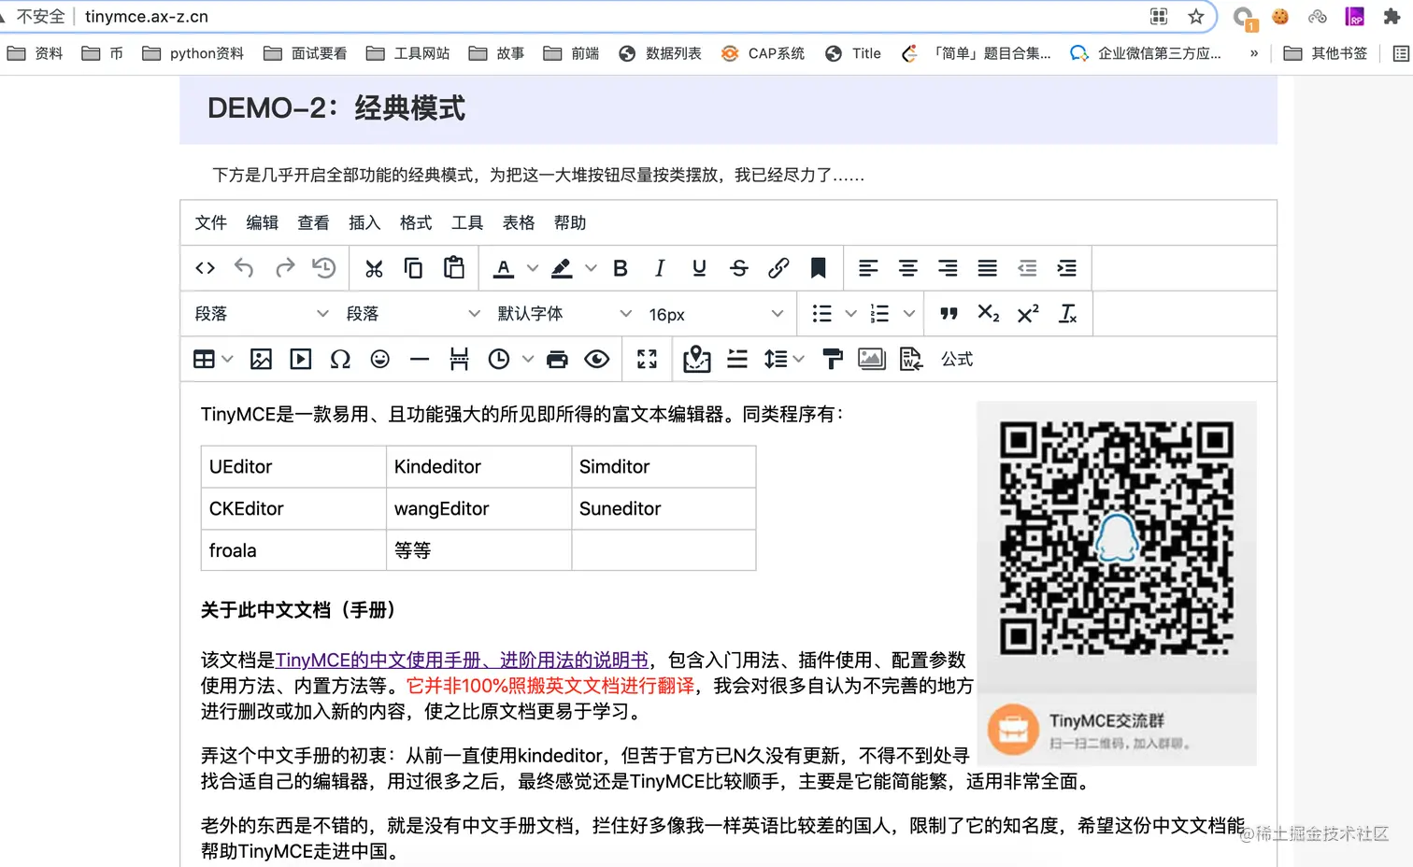Open the 表格 menu

point(519,223)
